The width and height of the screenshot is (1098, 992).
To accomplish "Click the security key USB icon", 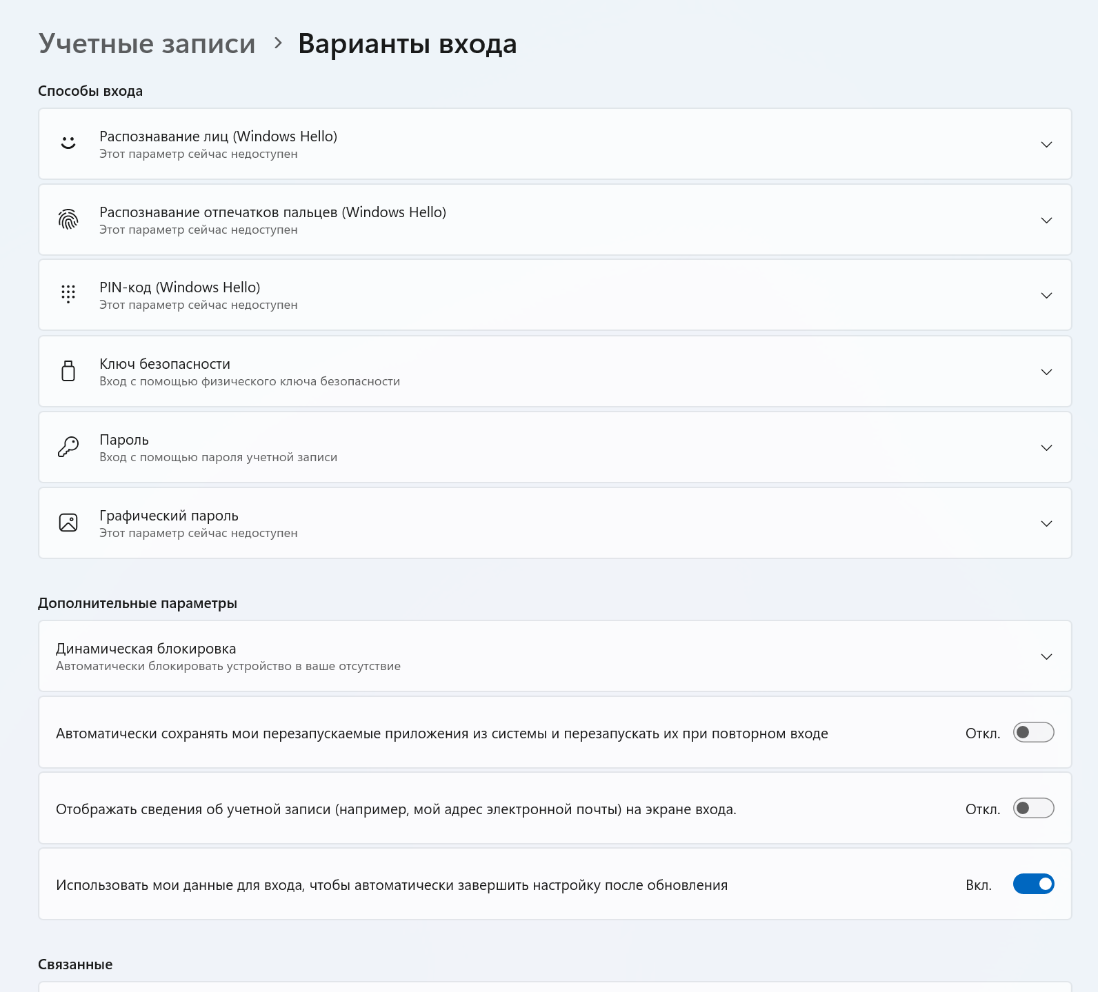I will 68,371.
